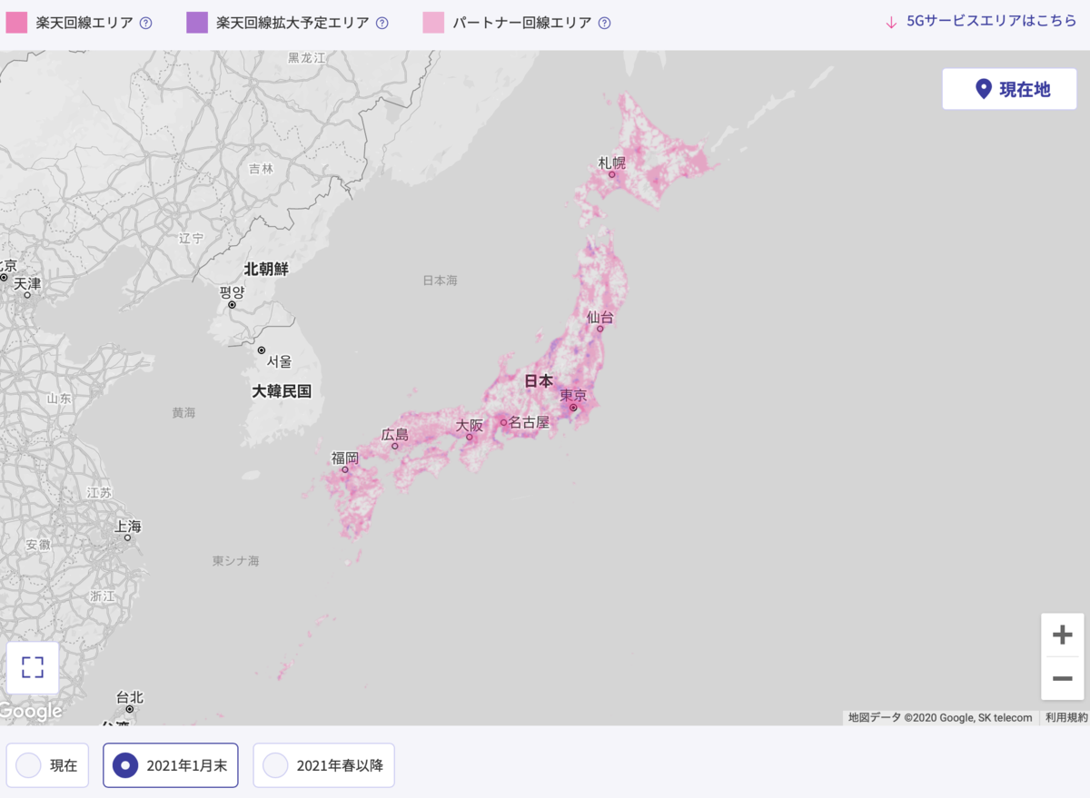The image size is (1090, 798).
Task: Click the 地図データ ©2020 Google attribution text
Action: click(940, 717)
